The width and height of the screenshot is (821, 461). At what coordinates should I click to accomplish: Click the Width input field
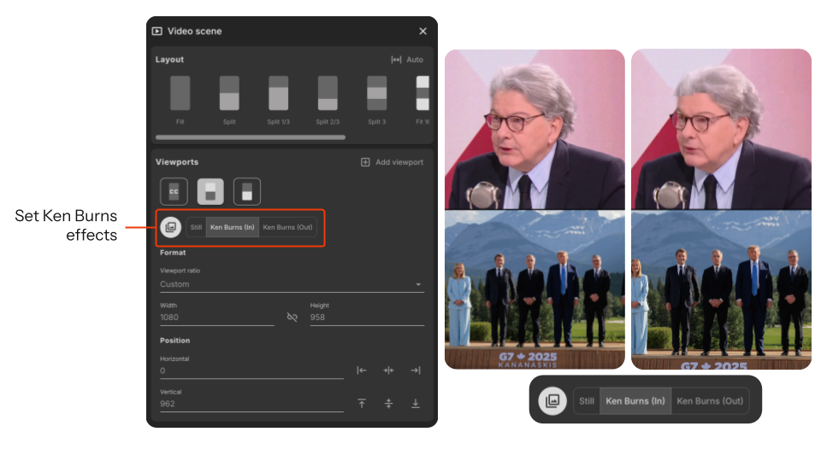click(216, 317)
